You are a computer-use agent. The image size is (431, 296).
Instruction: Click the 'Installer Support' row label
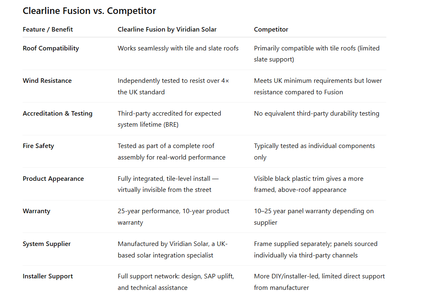[48, 276]
